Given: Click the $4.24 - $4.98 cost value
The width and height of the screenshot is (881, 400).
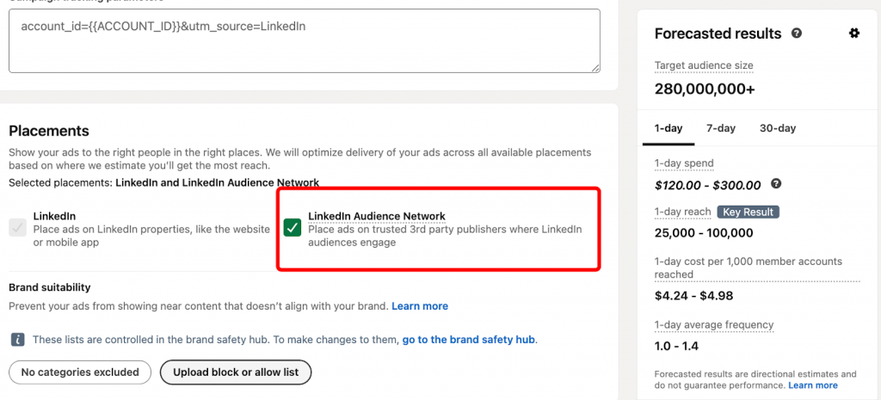Looking at the screenshot, I should 693,296.
